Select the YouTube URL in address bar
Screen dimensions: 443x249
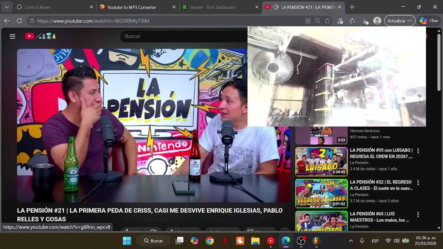coord(93,21)
